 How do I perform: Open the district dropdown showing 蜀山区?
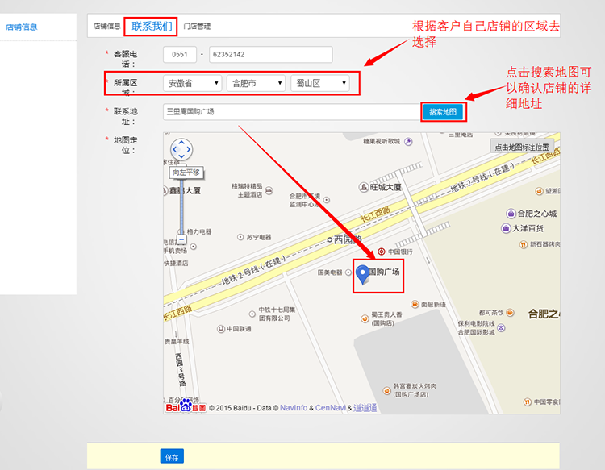(x=319, y=83)
